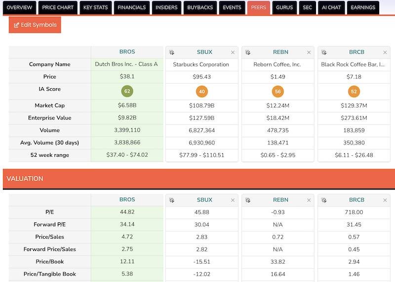The image size is (395, 282).
Task: Open REBN ticker link in Valuation table
Action: click(x=280, y=200)
